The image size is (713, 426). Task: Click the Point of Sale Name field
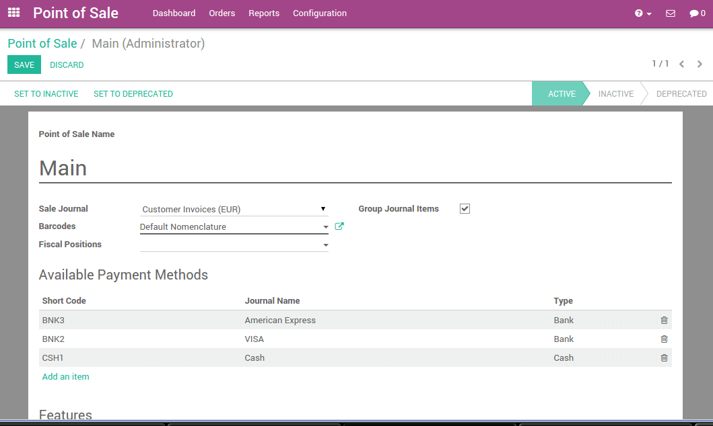[355, 168]
